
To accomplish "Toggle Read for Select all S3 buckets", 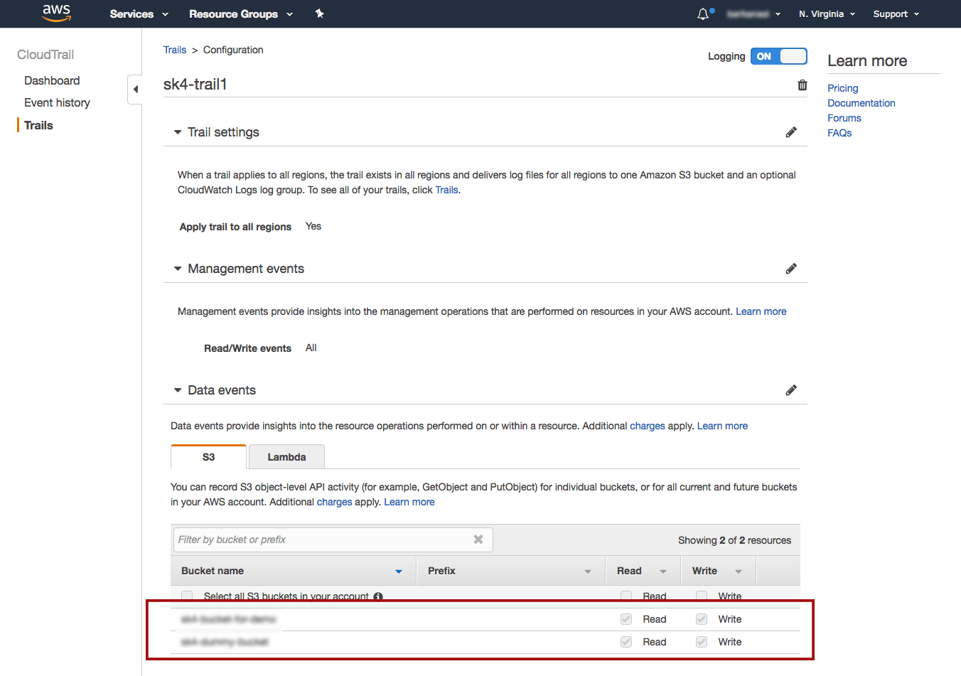I will (626, 596).
